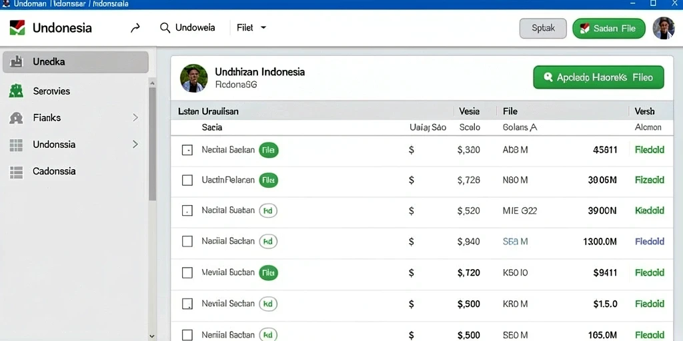This screenshot has width=683, height=341.
Task: Click the 1300.0M value
Action: pyautogui.click(x=600, y=241)
